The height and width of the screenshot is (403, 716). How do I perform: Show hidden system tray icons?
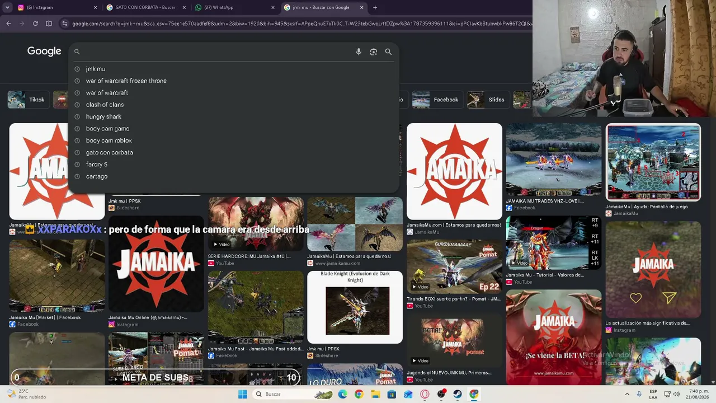point(627,394)
